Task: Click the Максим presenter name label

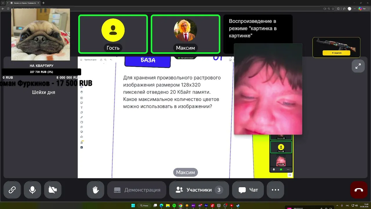Action: pyautogui.click(x=185, y=172)
